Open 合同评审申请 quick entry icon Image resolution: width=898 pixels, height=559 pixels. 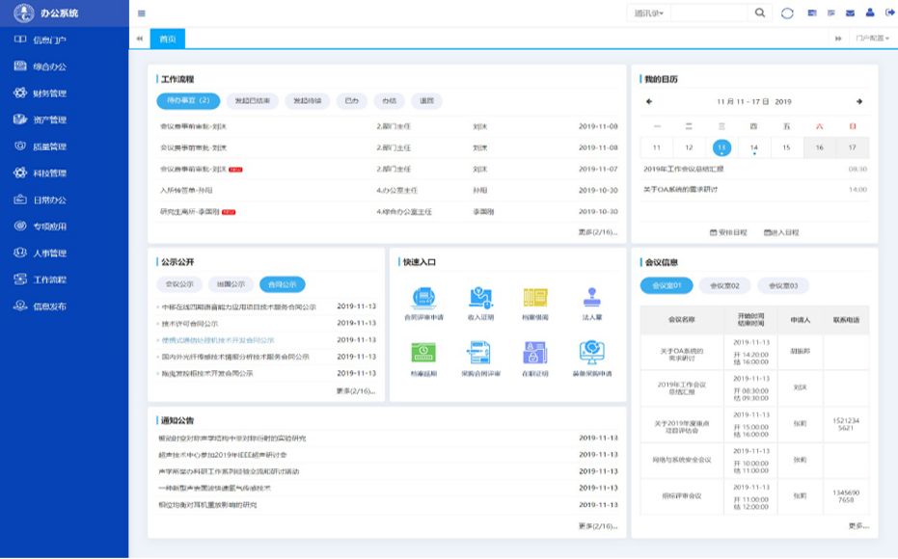(x=424, y=298)
